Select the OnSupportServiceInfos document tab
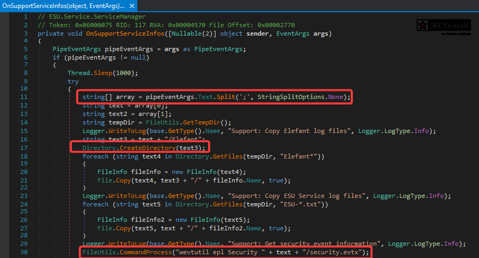The width and height of the screenshot is (479, 258). click(63, 6)
